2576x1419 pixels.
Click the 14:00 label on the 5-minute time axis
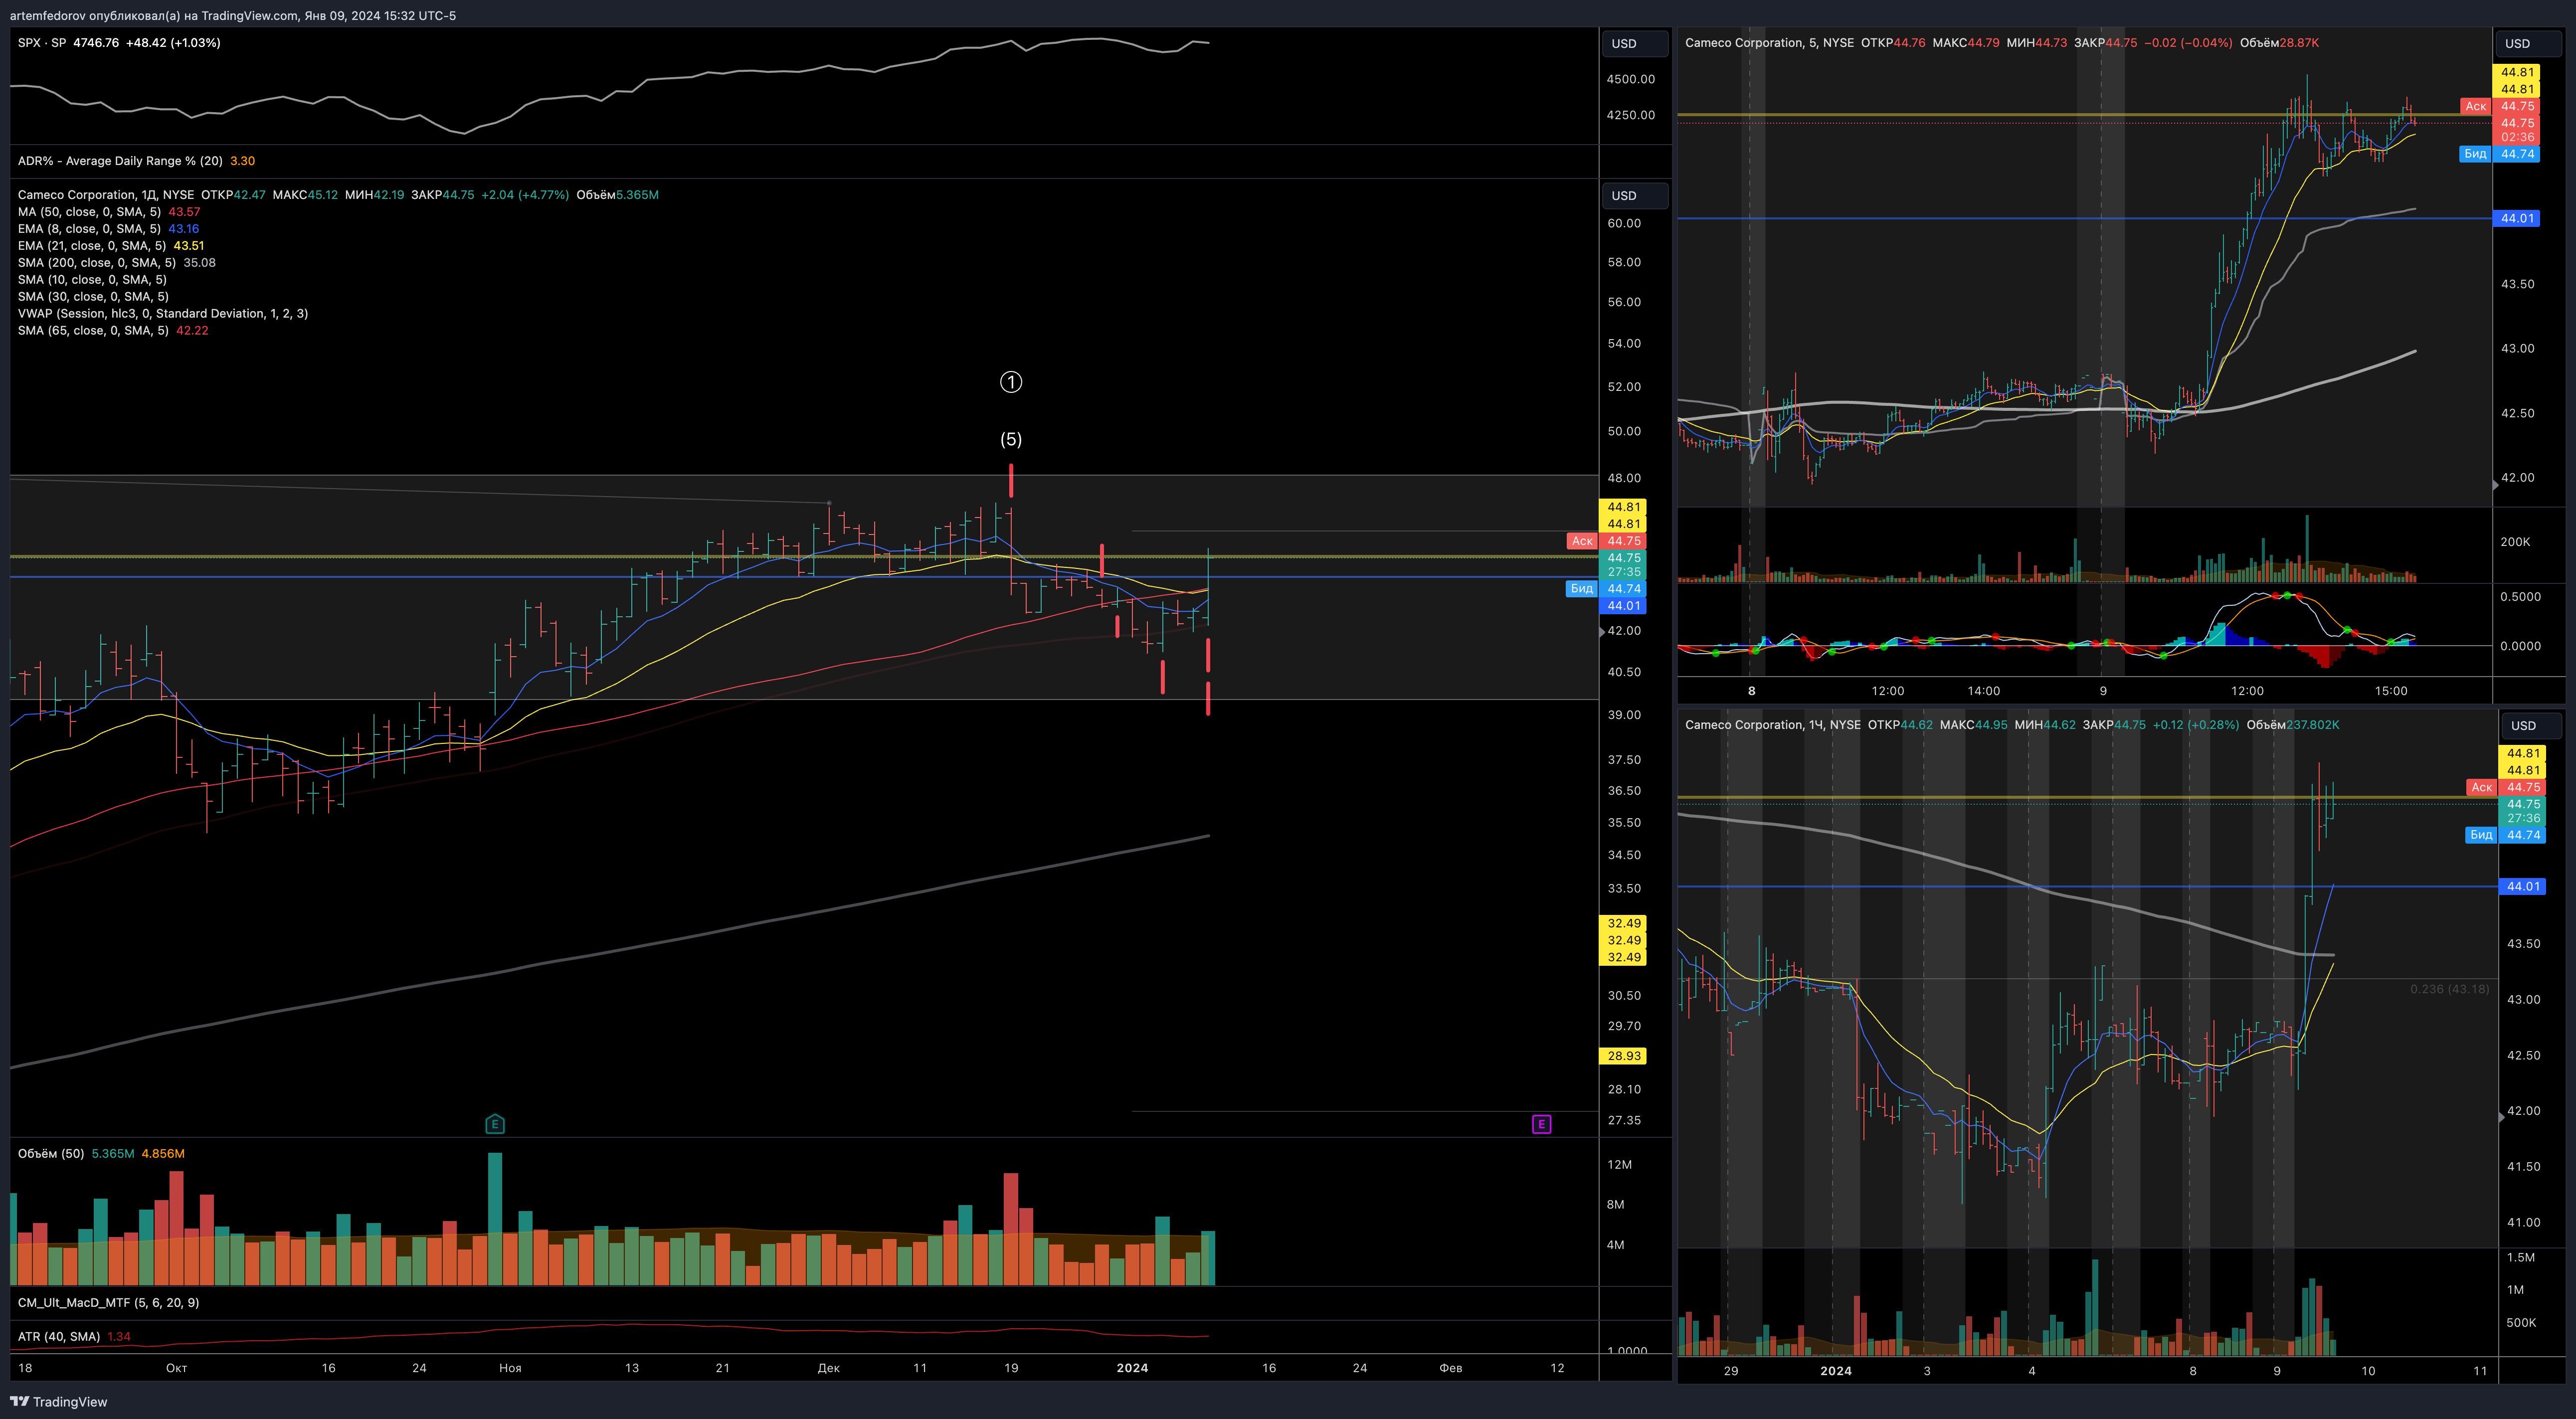[x=1984, y=691]
